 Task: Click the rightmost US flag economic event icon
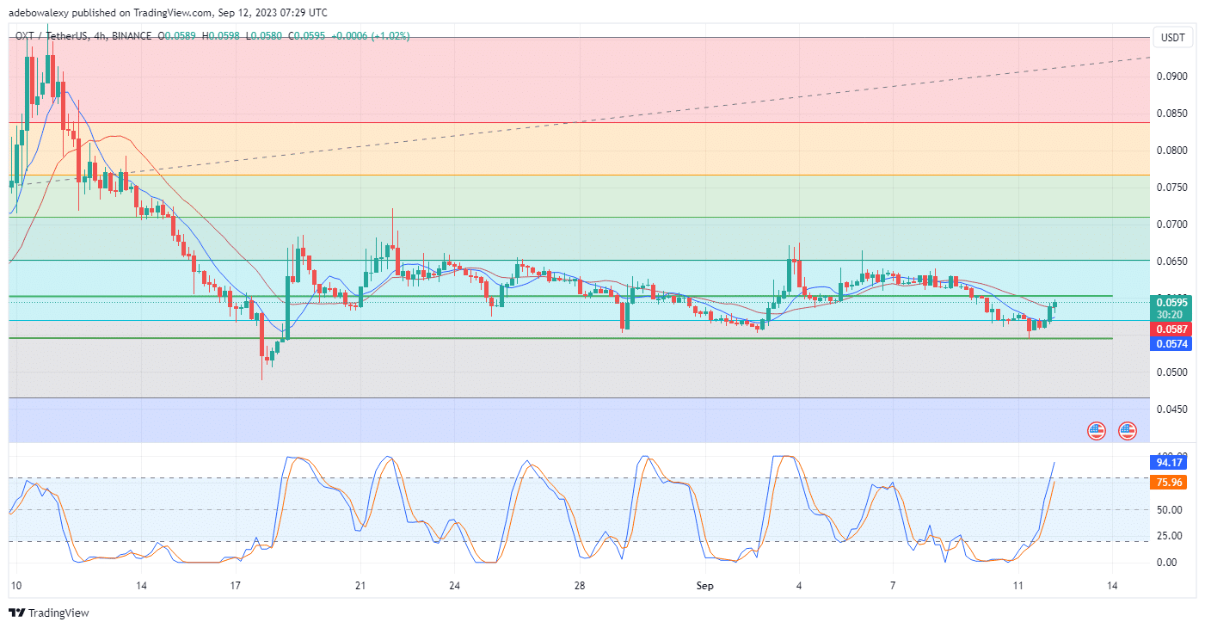[x=1127, y=430]
